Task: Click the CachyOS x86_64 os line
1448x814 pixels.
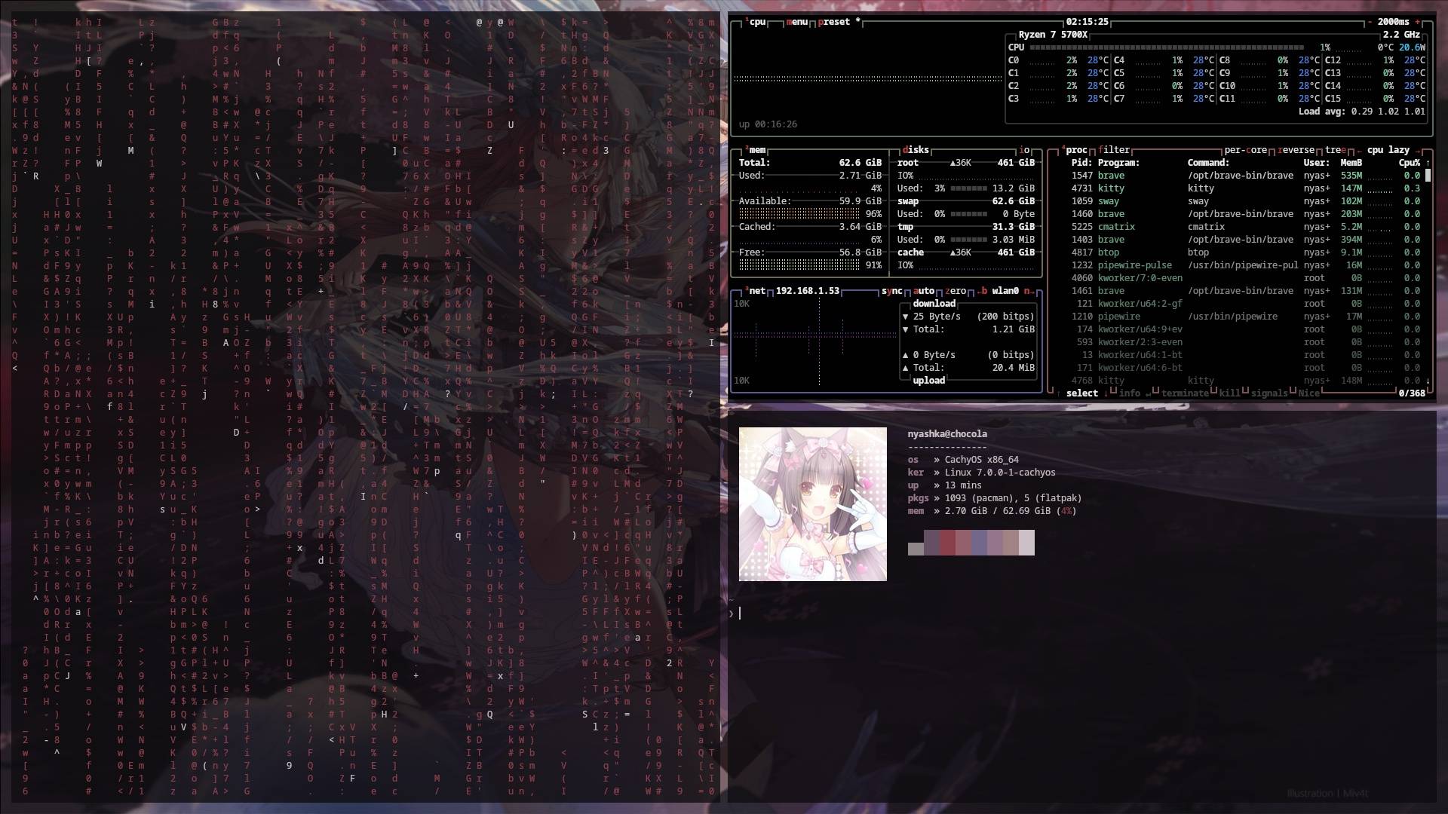Action: point(963,460)
